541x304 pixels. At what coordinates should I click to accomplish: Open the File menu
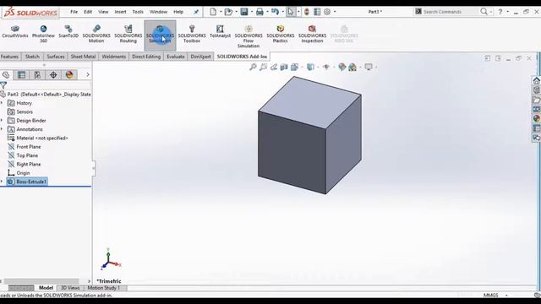(x=74, y=12)
